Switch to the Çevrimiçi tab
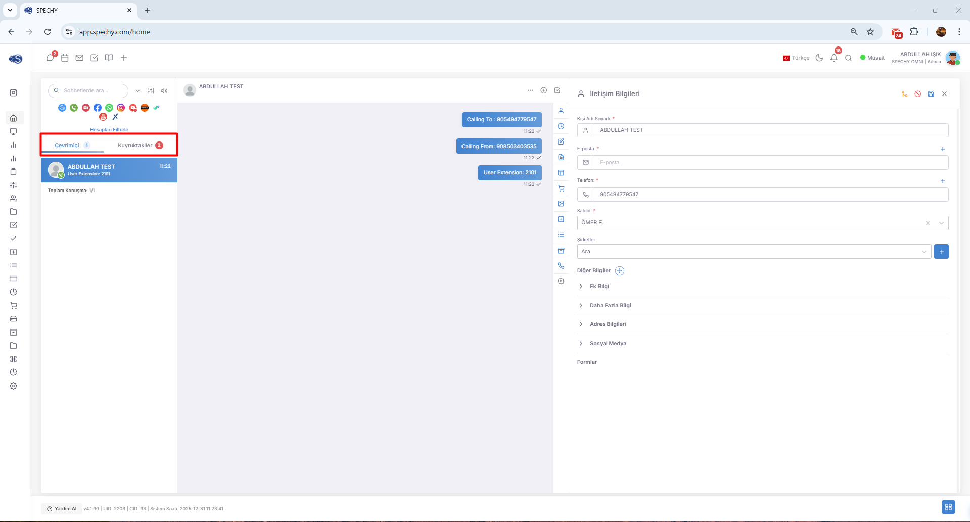The width and height of the screenshot is (970, 522). point(72,145)
